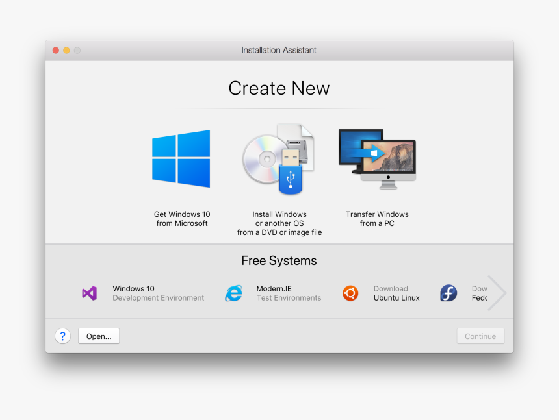Click the Ubuntu Linux logo icon
The image size is (559, 420).
(350, 293)
